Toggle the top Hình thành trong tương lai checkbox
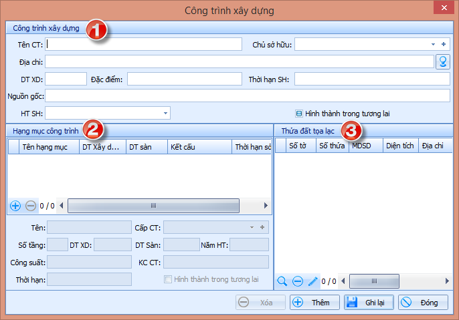Viewport: 459px width, 320px height. click(x=299, y=114)
